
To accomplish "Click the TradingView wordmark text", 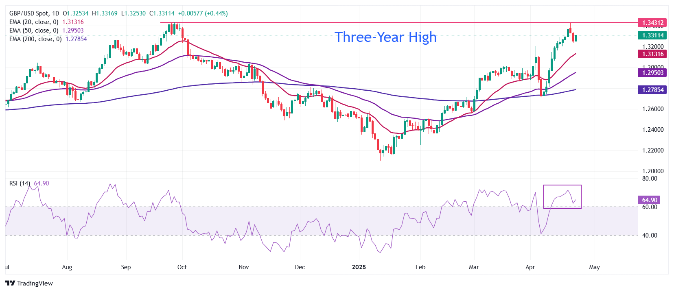I will pyautogui.click(x=35, y=283).
